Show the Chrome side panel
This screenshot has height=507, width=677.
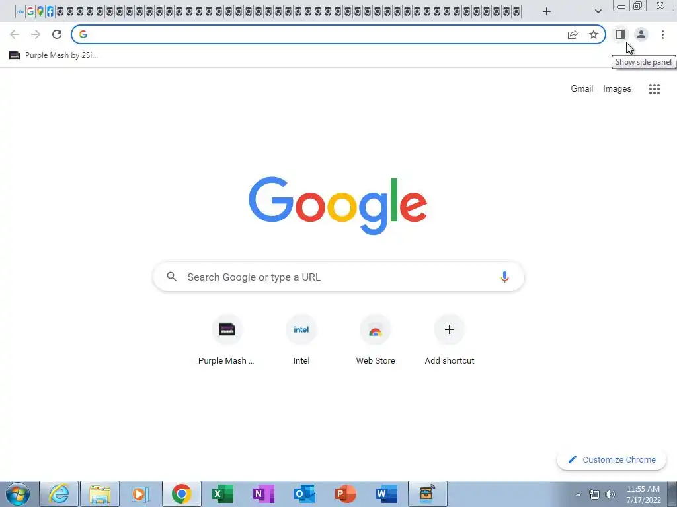click(620, 34)
